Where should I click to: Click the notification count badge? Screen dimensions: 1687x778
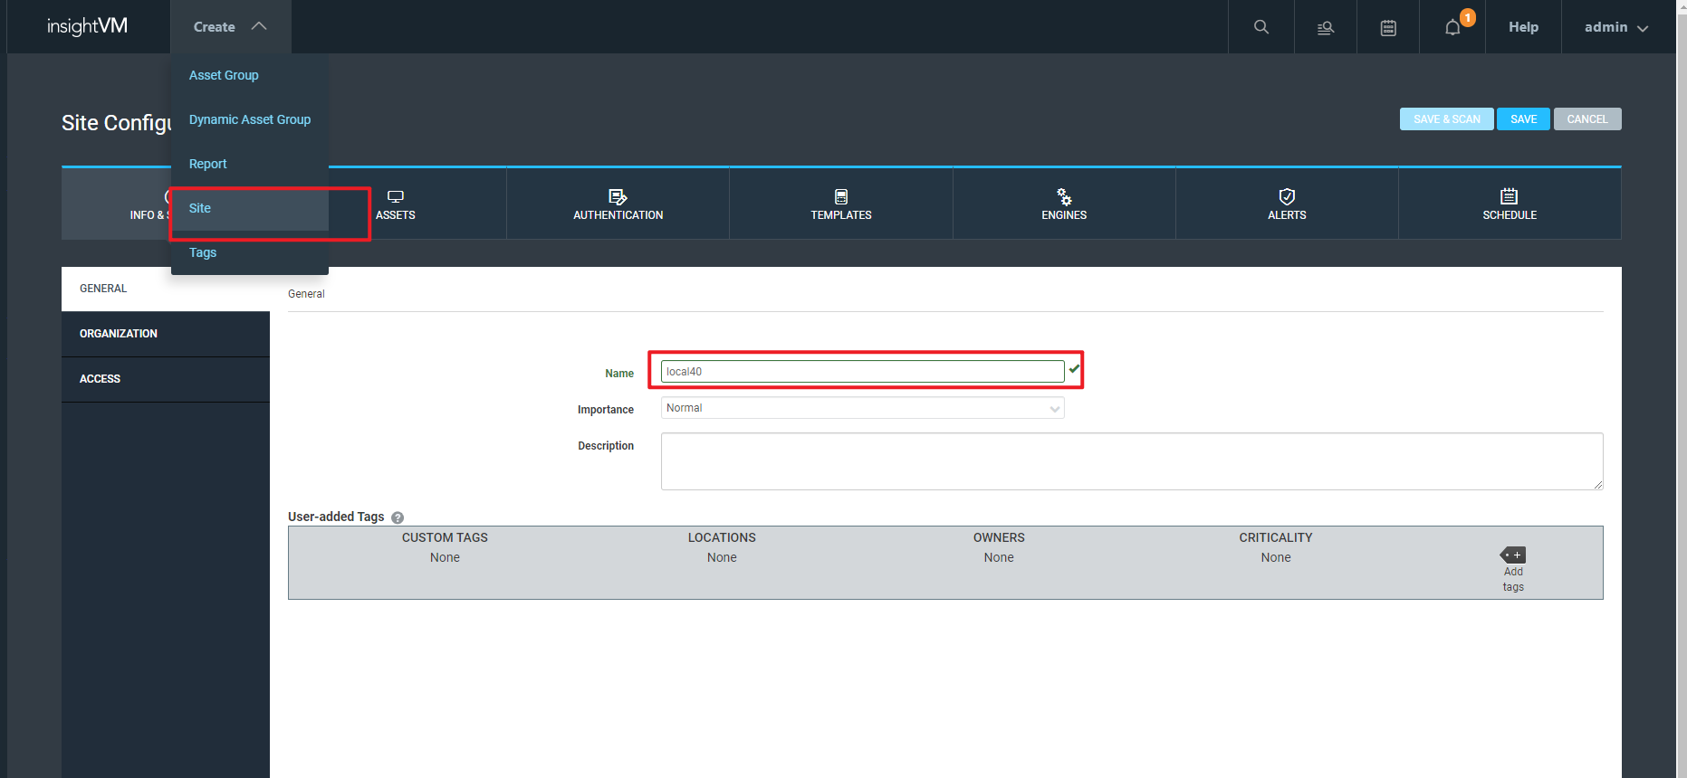coord(1468,17)
